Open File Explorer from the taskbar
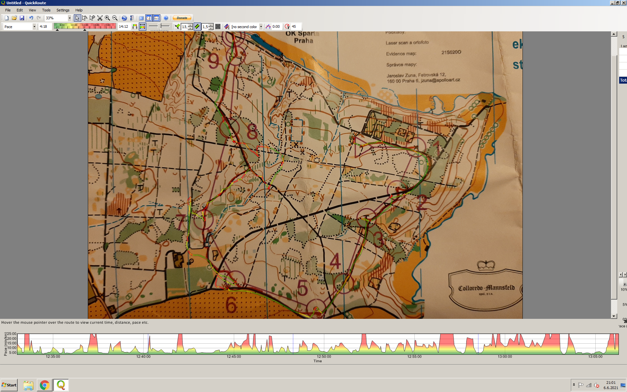This screenshot has width=627, height=392. coord(28,385)
